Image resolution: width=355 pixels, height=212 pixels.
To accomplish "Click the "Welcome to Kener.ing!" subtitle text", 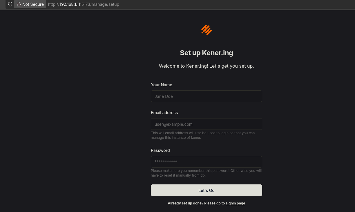I will pos(207,66).
